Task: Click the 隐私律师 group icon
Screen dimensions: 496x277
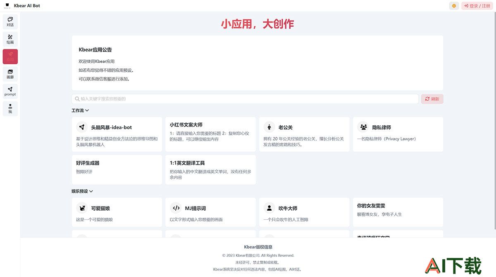Action: [x=363, y=127]
